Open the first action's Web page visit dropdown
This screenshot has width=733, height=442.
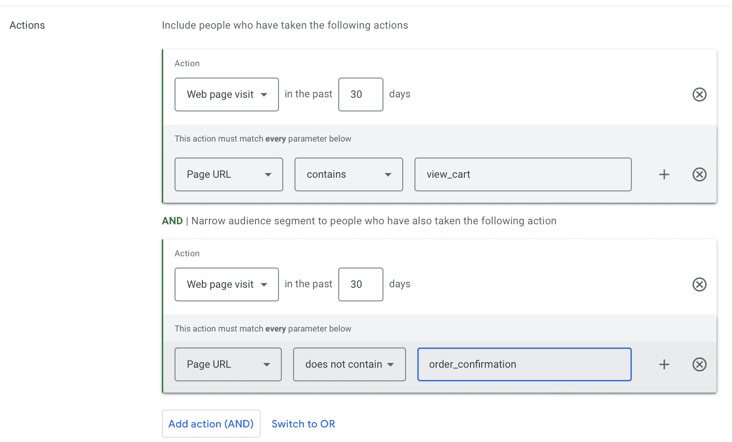tap(227, 95)
